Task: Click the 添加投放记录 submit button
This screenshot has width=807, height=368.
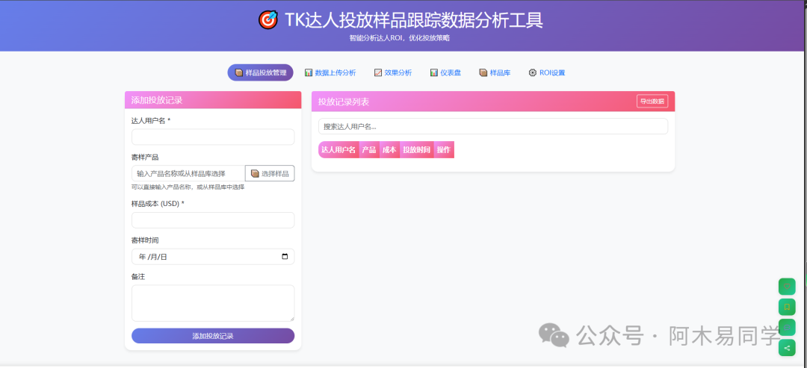Action: point(213,336)
